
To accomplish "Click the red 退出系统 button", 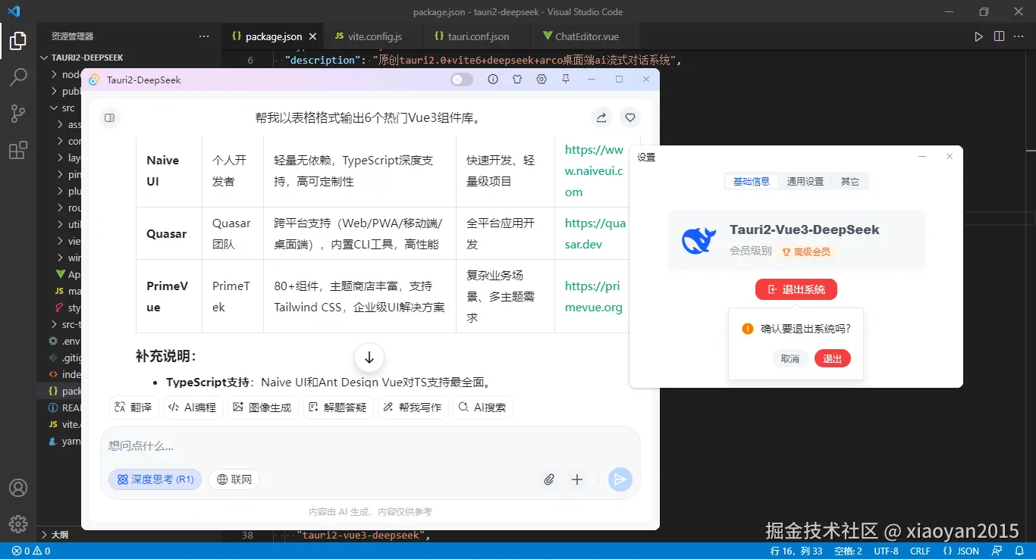I will 796,289.
